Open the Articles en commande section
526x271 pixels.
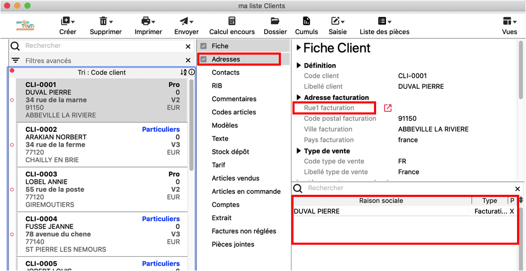tap(246, 191)
